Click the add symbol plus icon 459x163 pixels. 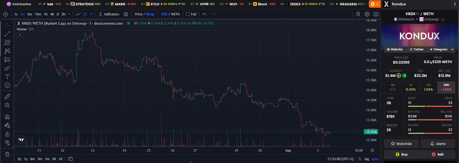[5, 14]
